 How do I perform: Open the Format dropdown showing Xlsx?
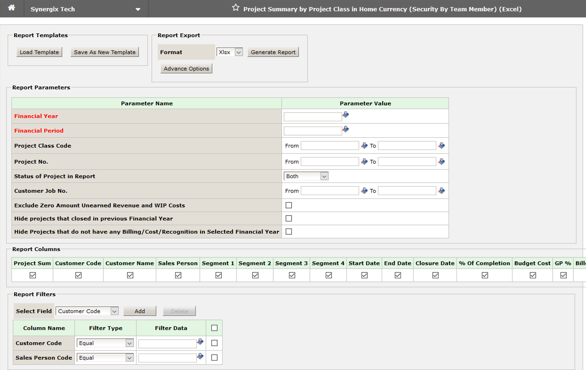click(x=229, y=51)
